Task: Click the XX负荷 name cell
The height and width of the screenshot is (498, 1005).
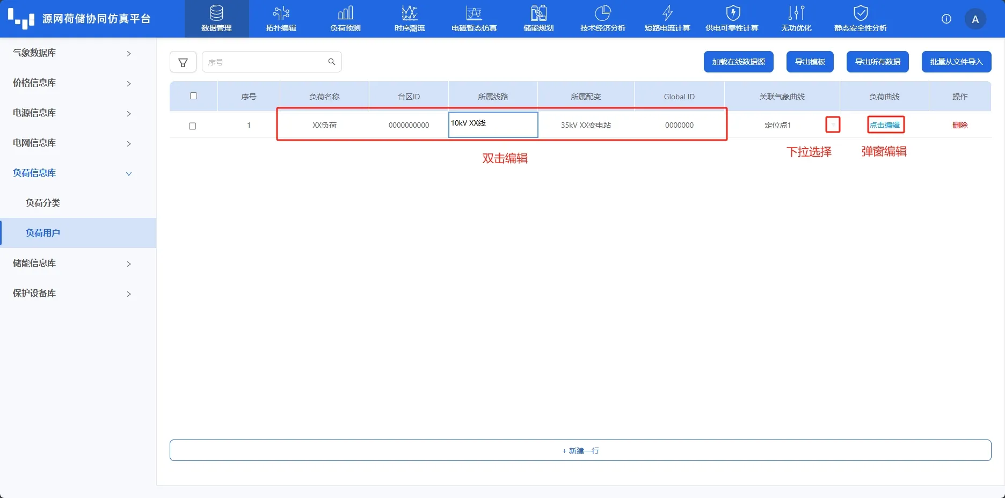Action: pos(324,125)
